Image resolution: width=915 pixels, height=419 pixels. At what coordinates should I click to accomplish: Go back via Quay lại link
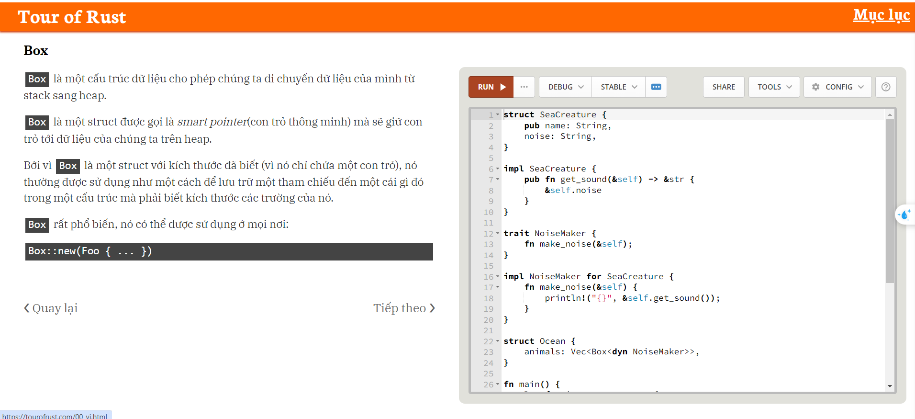(51, 308)
